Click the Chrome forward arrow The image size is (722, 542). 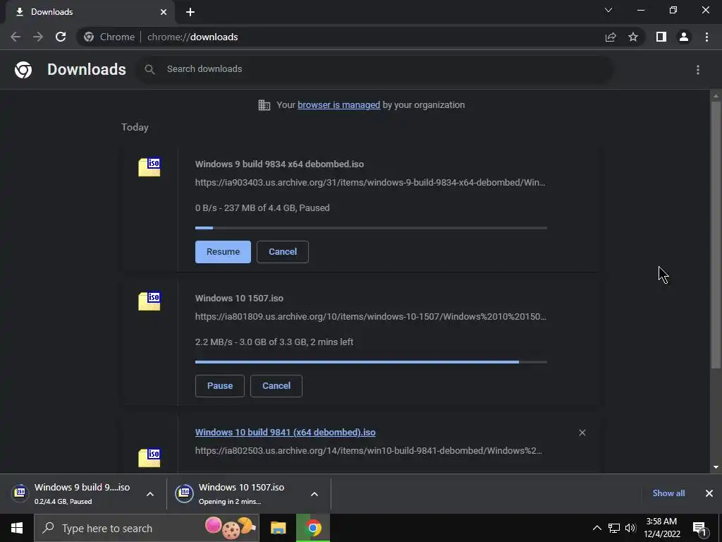[38, 37]
